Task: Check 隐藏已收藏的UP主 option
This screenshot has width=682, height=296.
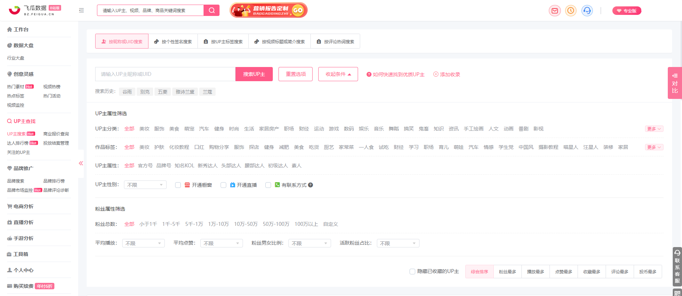Action: click(x=412, y=272)
